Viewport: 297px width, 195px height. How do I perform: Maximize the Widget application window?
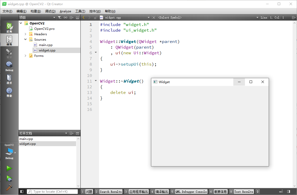(x=251, y=82)
